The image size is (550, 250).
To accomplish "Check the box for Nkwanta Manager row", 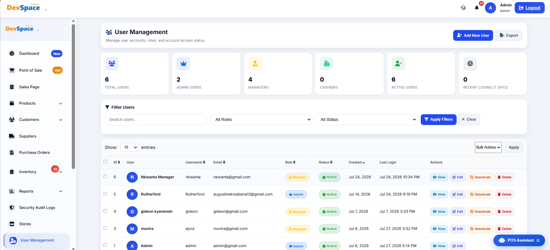I will click(x=105, y=177).
